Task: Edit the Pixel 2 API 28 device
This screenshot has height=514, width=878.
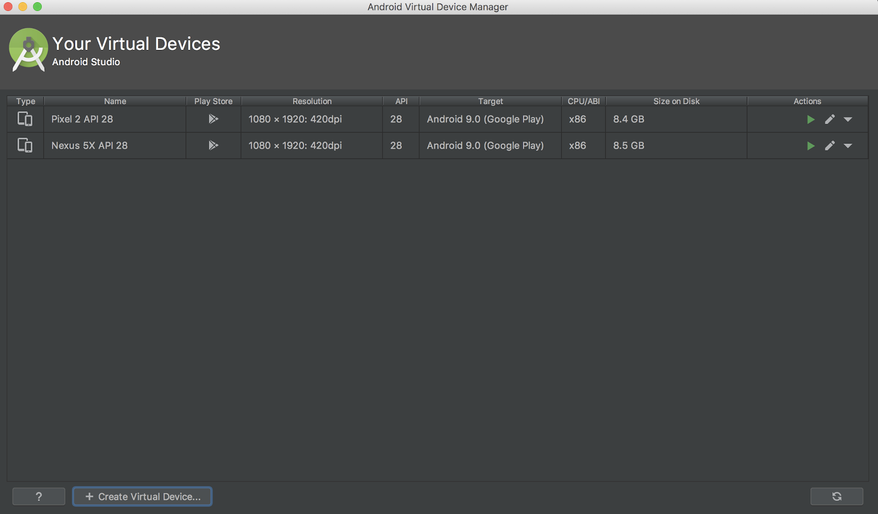Action: pyautogui.click(x=830, y=120)
